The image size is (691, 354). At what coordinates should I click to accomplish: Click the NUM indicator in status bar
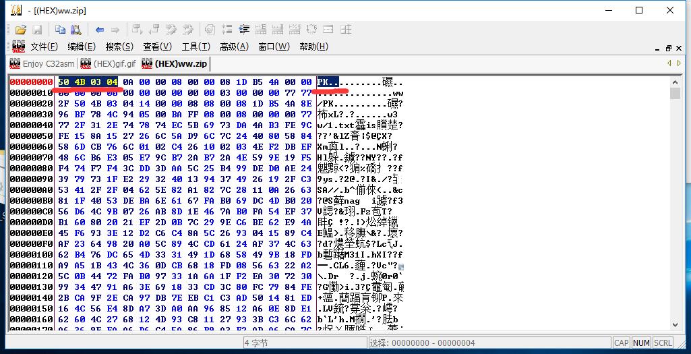click(x=642, y=343)
